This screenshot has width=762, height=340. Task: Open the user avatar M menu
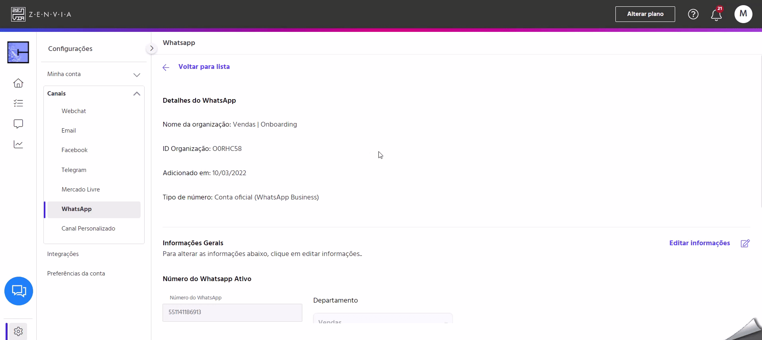(743, 14)
